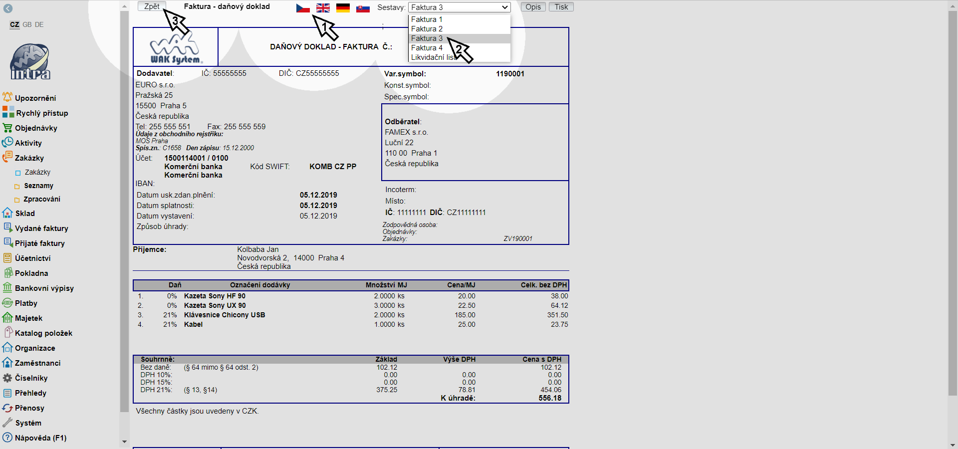
Task: Click the recipient name Kolbaba Jan
Action: [258, 249]
